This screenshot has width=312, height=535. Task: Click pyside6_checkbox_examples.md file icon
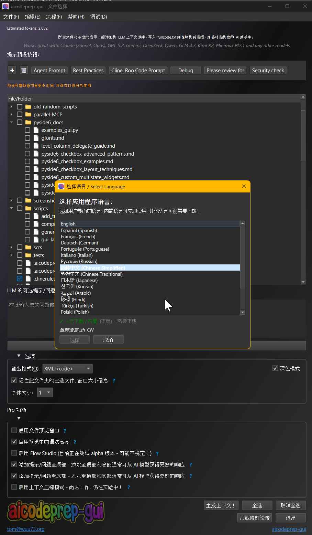(x=36, y=161)
